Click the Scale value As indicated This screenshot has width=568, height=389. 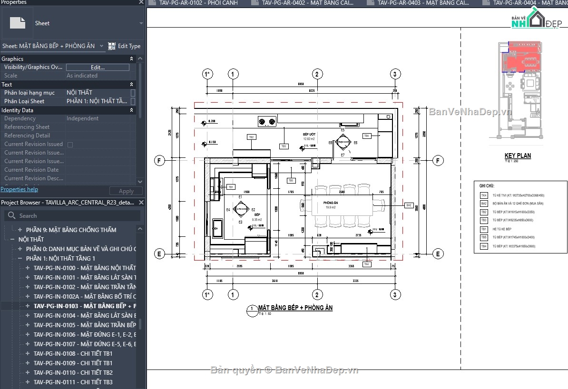[82, 76]
